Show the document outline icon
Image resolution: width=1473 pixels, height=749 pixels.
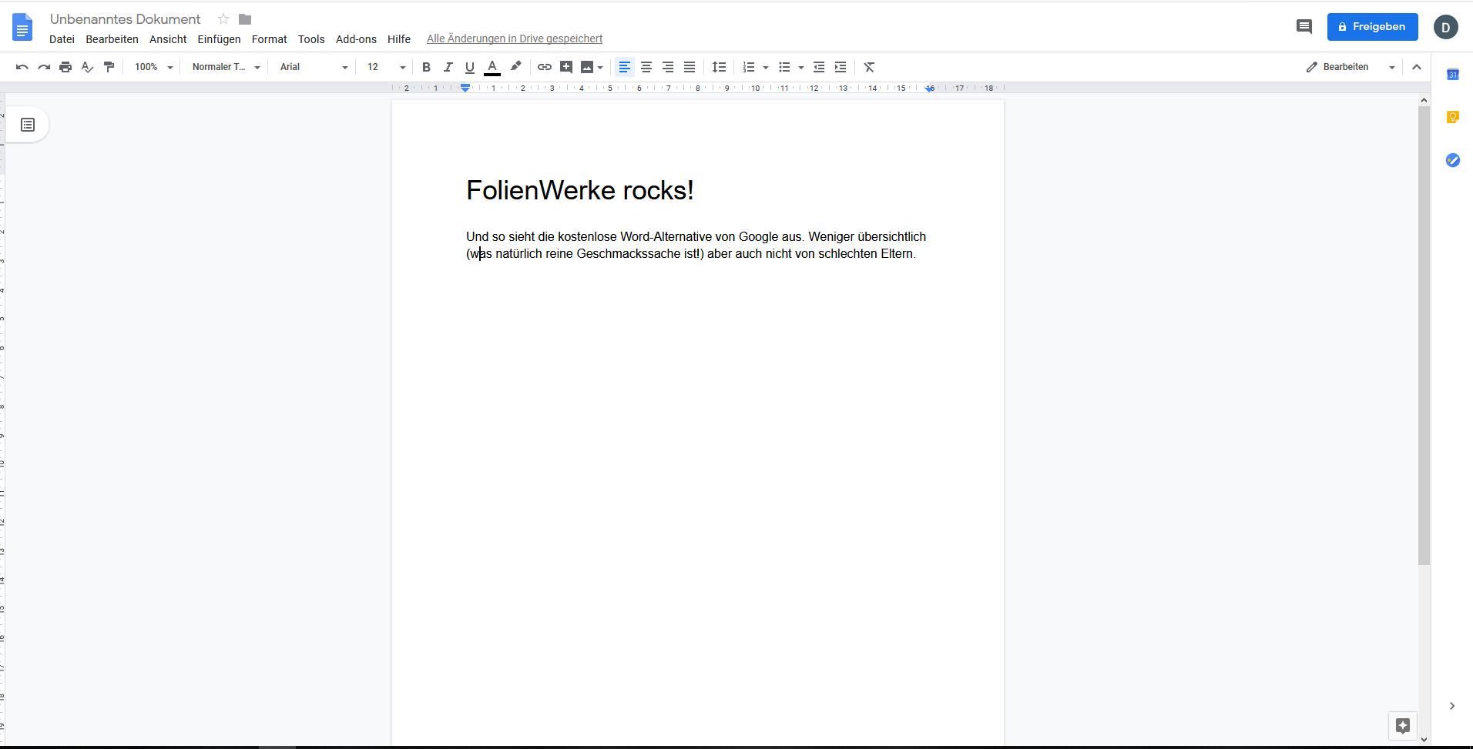(x=28, y=125)
